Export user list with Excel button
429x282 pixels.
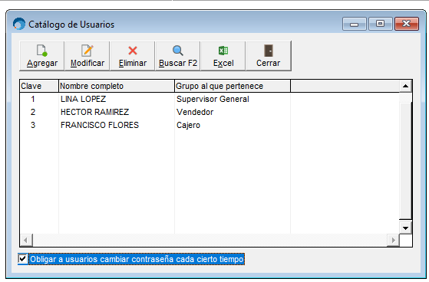click(x=223, y=56)
